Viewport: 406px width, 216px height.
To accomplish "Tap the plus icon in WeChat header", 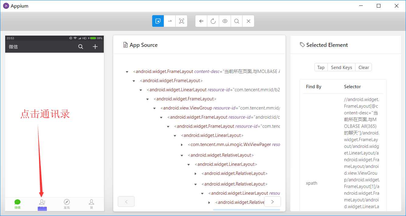I will 95,47.
